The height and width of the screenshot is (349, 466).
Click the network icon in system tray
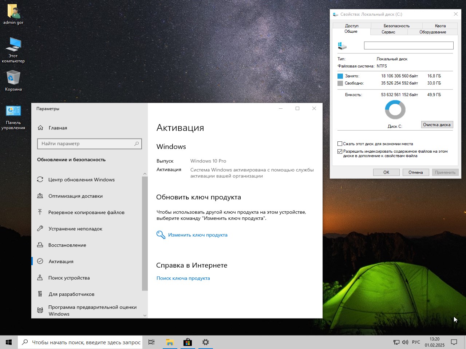click(x=396, y=342)
